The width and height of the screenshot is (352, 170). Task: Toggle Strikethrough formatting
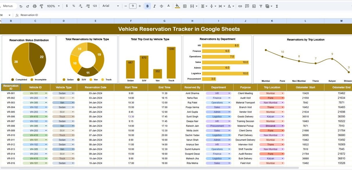(161, 6)
